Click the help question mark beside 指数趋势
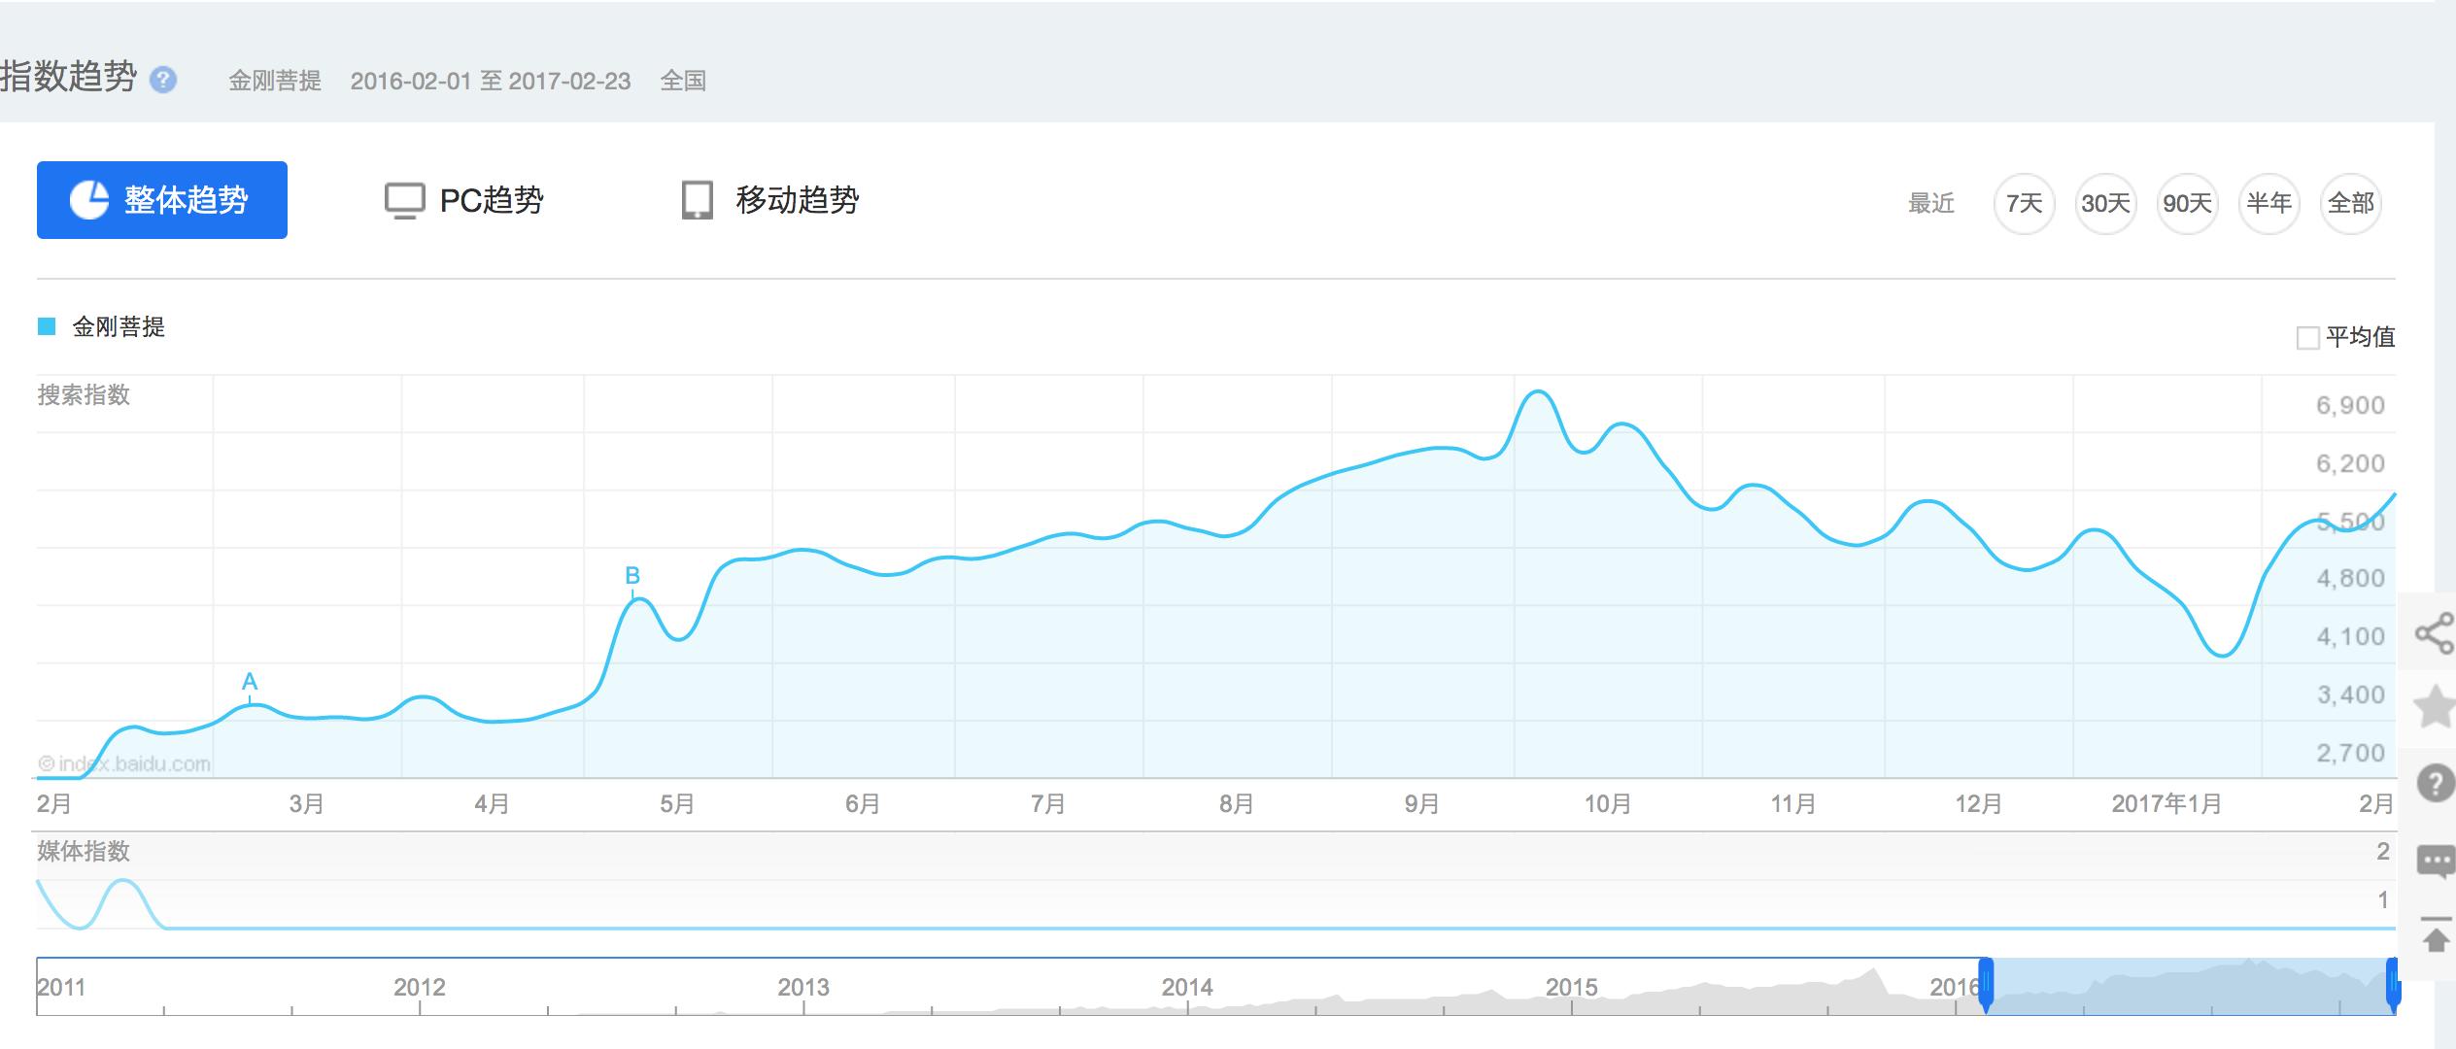Screen dimensions: 2456x1049 [x=163, y=80]
